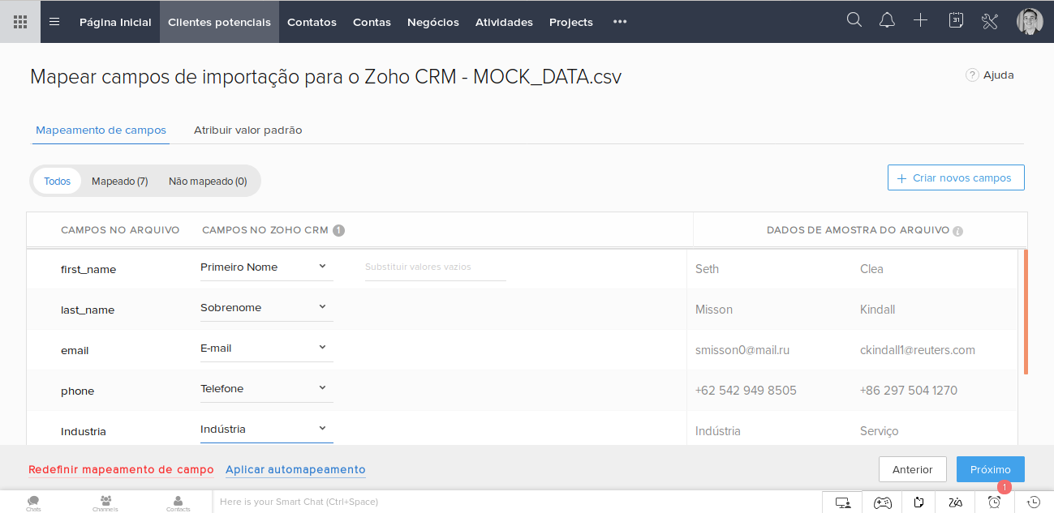Open Contatos module

(312, 22)
